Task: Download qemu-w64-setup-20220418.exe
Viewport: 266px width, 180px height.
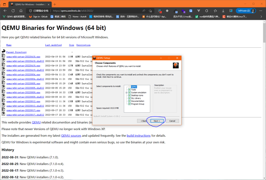Action: [23, 57]
